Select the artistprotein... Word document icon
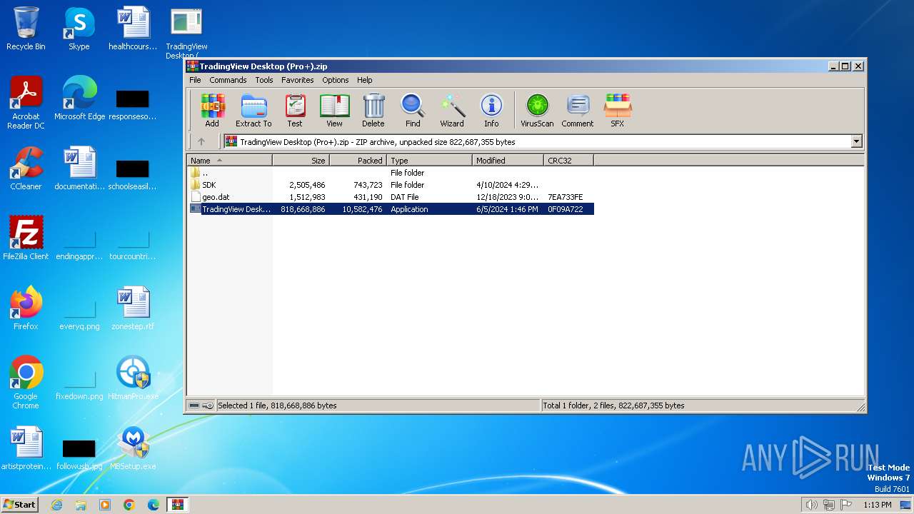This screenshot has width=914, height=514. tap(26, 448)
